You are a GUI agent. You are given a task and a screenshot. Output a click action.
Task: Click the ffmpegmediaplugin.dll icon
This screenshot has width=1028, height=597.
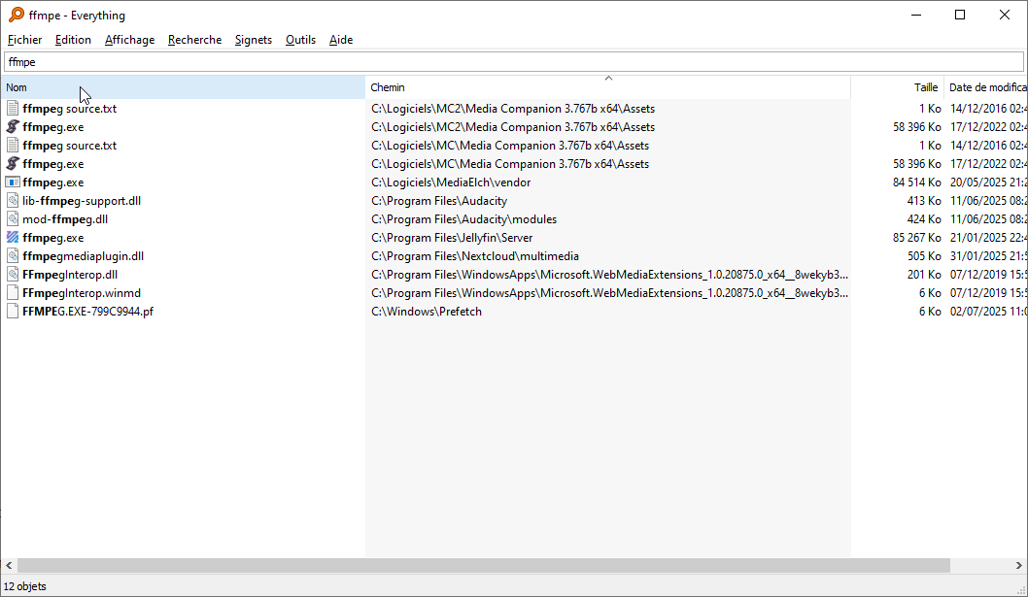pos(13,255)
